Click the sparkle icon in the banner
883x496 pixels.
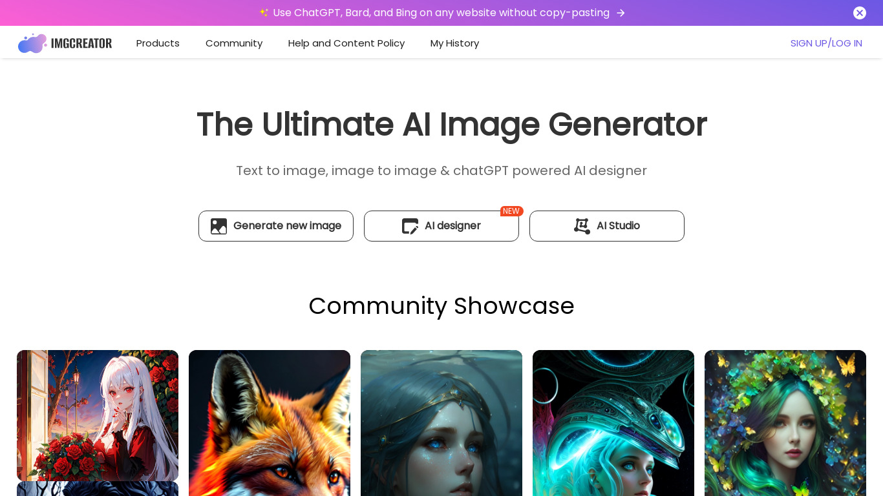point(264,13)
